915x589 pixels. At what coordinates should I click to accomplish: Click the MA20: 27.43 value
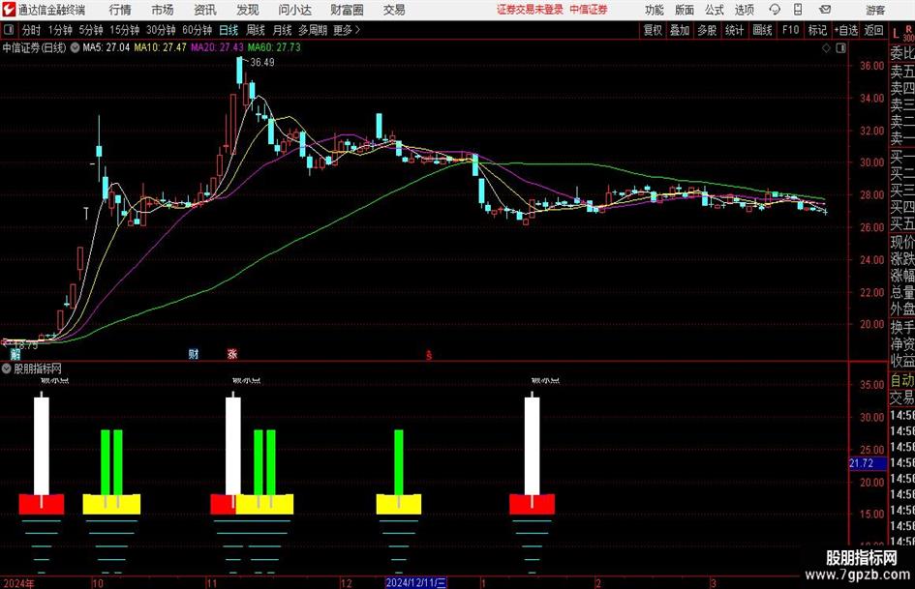coord(217,47)
